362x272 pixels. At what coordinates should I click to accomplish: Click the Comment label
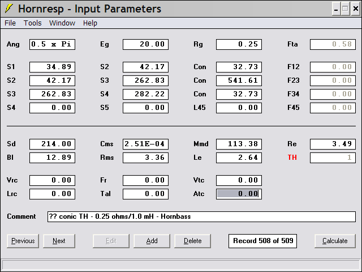(x=21, y=216)
